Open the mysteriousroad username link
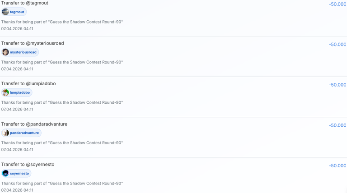This screenshot has width=347, height=193. [23, 52]
